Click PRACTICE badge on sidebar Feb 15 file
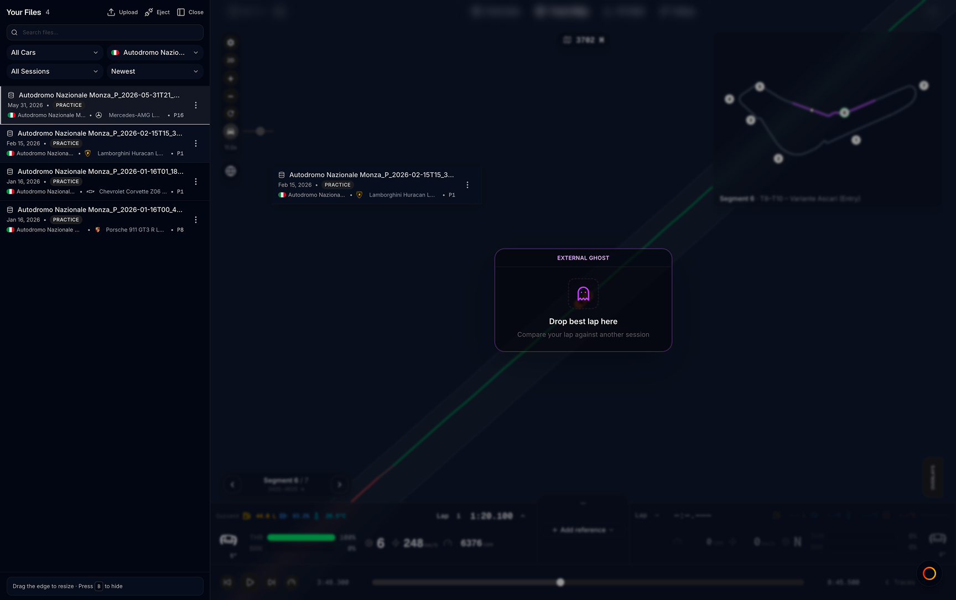The image size is (956, 600). [x=66, y=143]
